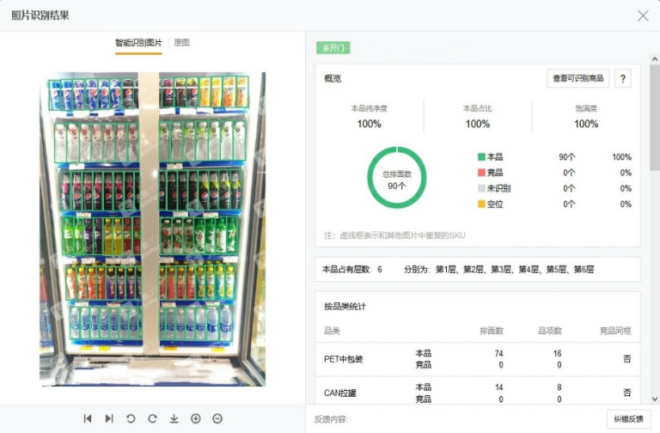Click the 反馈内容 input field
660x433 pixels.
point(475,419)
